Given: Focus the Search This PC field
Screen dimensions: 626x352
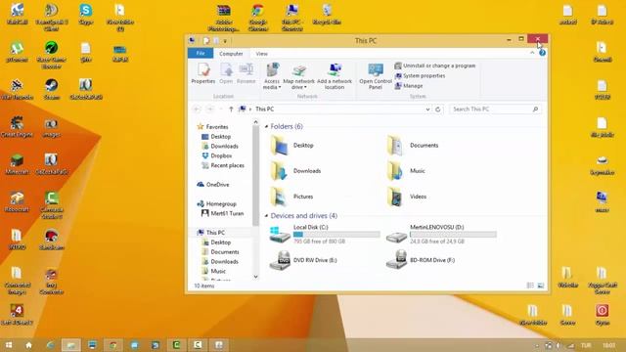Looking at the screenshot, I should (x=495, y=109).
